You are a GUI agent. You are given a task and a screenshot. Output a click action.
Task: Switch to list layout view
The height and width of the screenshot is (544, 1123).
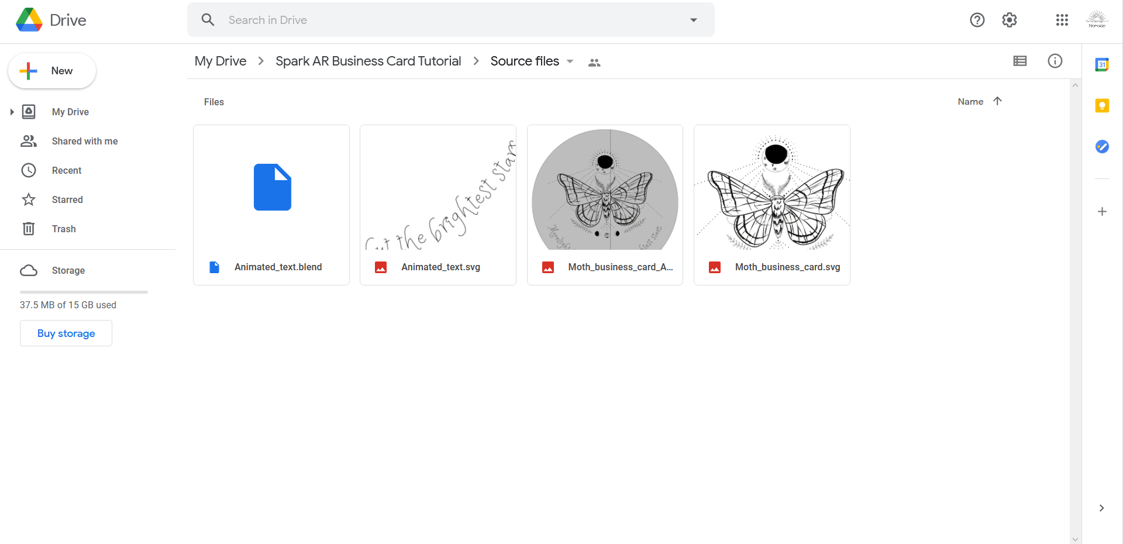[1020, 61]
